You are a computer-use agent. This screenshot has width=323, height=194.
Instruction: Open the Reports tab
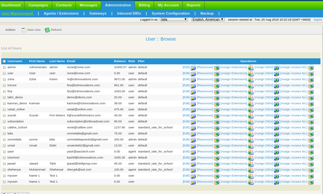click(193, 5)
